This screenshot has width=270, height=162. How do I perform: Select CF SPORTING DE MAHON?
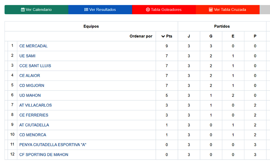click(43, 154)
